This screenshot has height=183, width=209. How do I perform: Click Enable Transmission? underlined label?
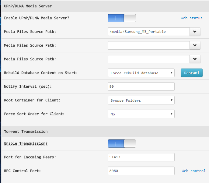coord(26,143)
